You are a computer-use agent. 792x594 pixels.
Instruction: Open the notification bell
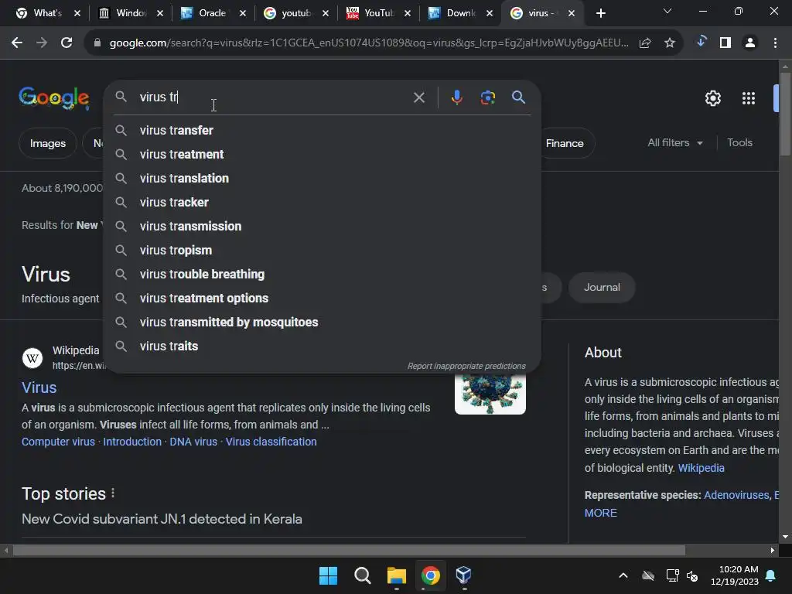click(x=771, y=575)
